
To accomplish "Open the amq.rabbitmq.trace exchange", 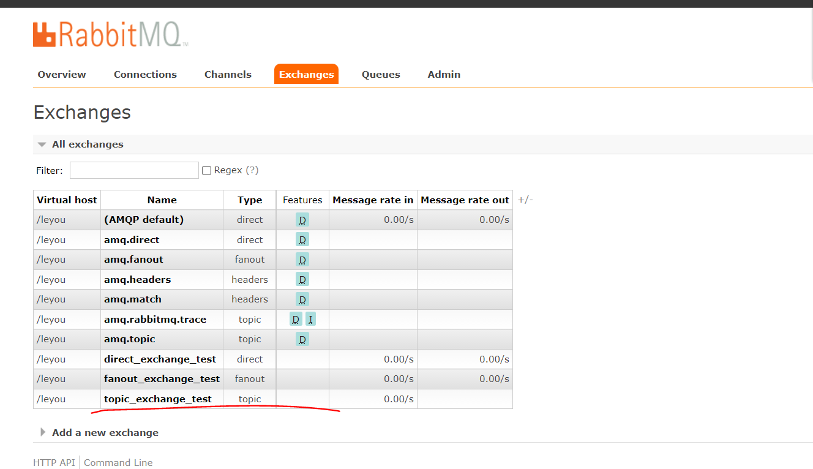I will pyautogui.click(x=155, y=320).
